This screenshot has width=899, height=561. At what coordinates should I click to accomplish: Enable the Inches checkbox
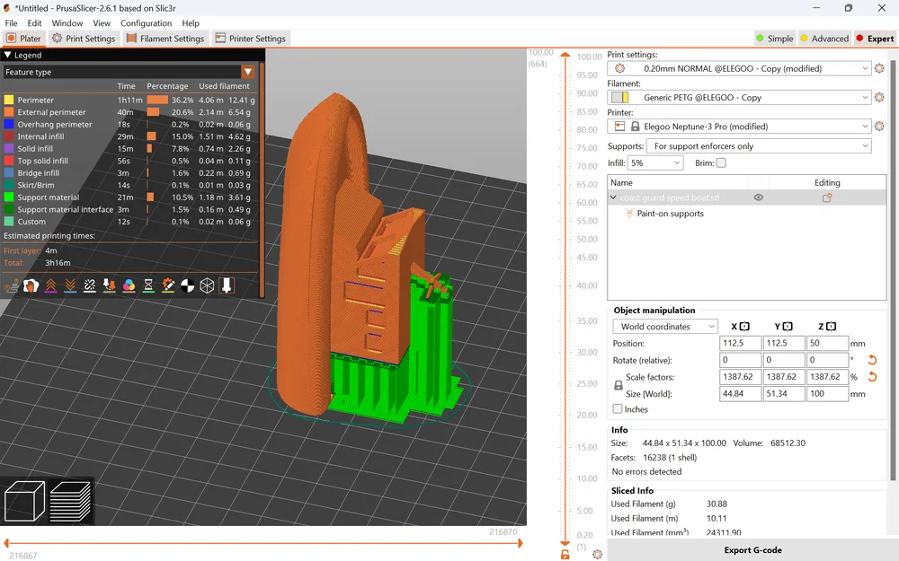618,408
